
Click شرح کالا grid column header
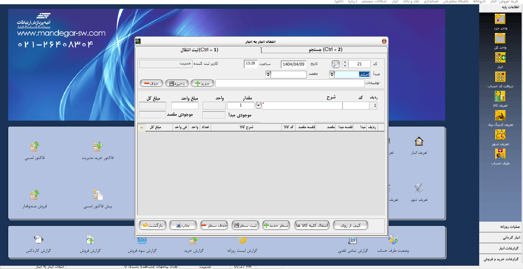point(246,127)
